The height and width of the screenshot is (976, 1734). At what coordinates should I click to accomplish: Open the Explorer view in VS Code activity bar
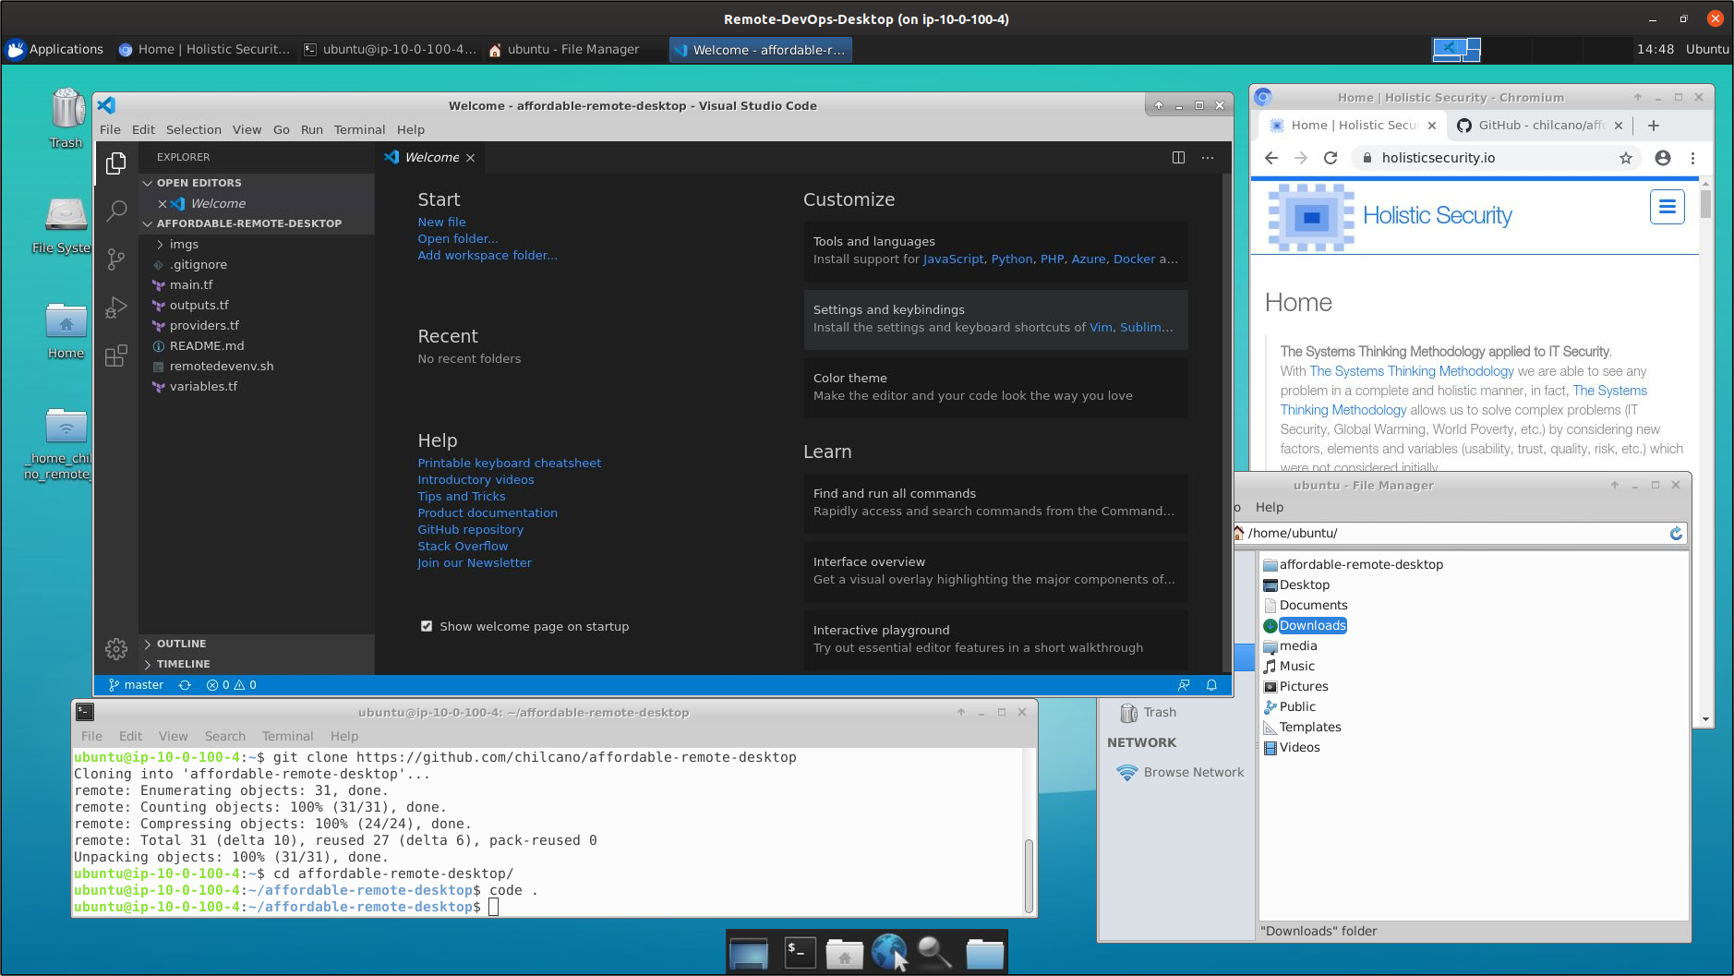point(116,163)
